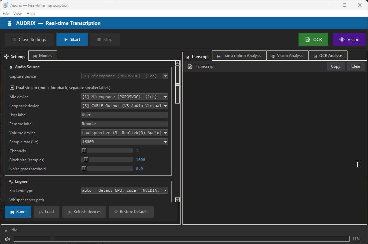This screenshot has width=368, height=244.
Task: Open the Sample rate dropdown
Action: click(x=165, y=142)
